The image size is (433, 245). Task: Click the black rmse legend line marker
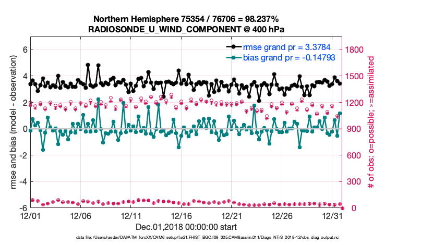point(238,46)
